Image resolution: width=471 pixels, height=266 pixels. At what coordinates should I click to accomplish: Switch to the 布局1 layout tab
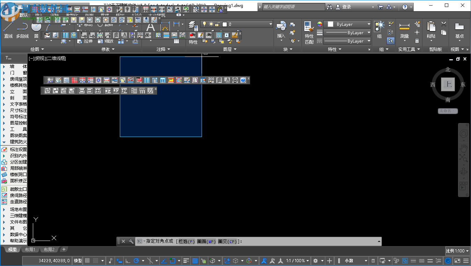tap(30, 250)
